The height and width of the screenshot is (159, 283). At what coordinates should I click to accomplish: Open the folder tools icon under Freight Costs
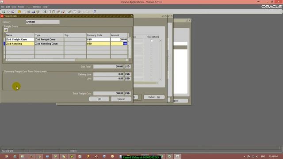pos(6,30)
